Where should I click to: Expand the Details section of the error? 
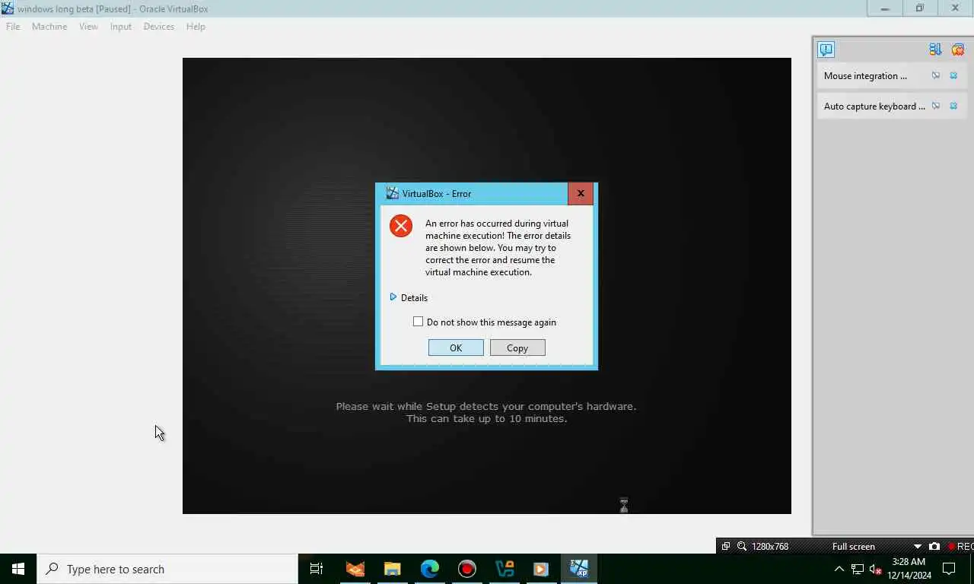point(409,297)
